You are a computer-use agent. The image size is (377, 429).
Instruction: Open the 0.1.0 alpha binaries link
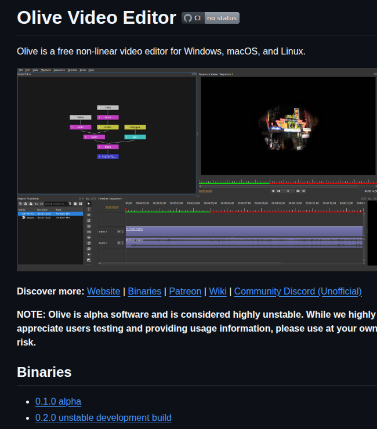pyautogui.click(x=58, y=401)
